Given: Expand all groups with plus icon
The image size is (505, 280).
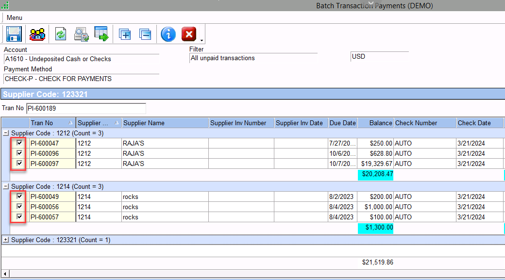Looking at the screenshot, I should tap(125, 34).
